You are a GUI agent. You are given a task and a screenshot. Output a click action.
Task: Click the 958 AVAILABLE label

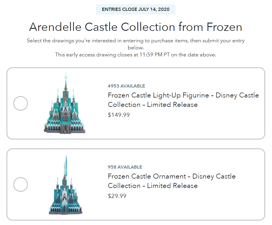point(125,167)
